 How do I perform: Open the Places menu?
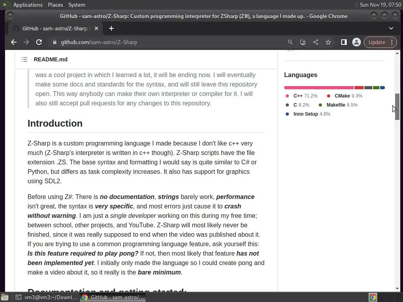[x=55, y=5]
